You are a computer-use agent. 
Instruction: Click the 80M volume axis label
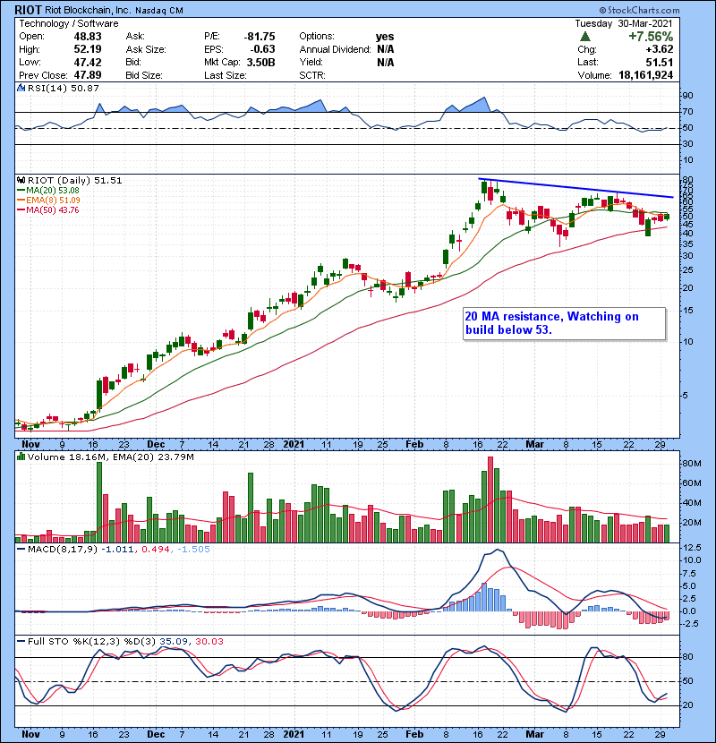coord(692,464)
